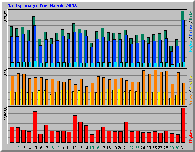Click the Hits legend label

(191, 16)
